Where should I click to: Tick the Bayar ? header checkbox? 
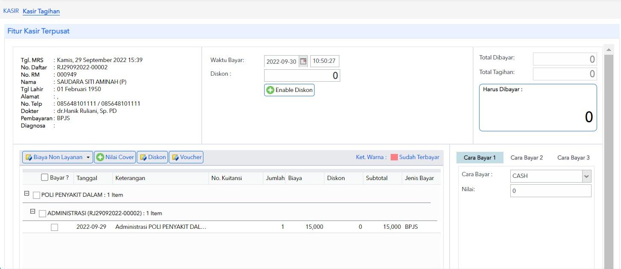point(44,177)
